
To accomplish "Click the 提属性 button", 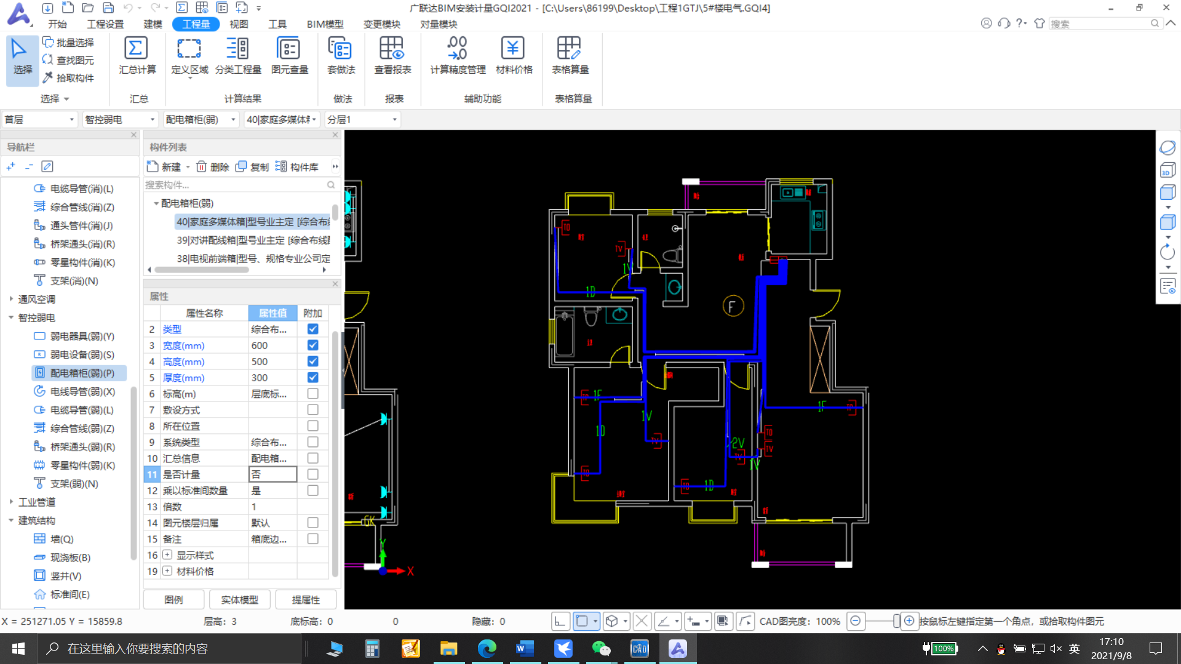I will coord(306,599).
